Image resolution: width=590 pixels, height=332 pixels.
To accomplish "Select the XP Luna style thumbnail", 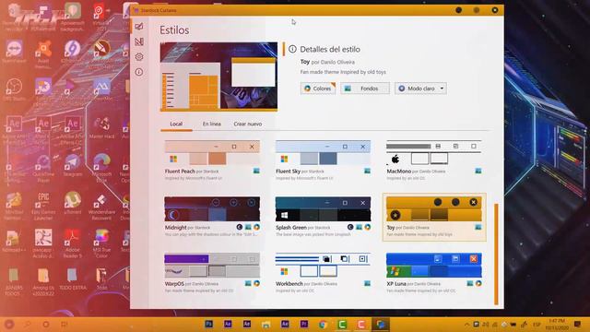I will 434,266.
